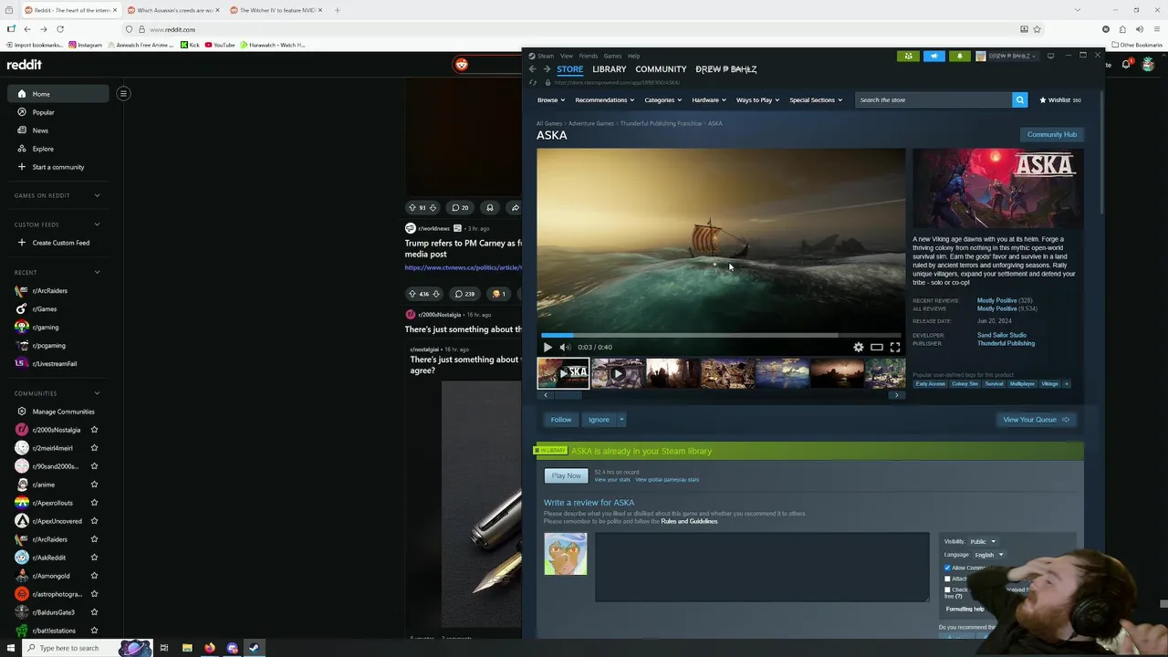
Task: Seek along the trailer progress bar
Action: (x=721, y=335)
